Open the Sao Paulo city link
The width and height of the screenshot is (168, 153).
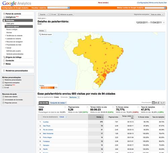tap(47, 126)
